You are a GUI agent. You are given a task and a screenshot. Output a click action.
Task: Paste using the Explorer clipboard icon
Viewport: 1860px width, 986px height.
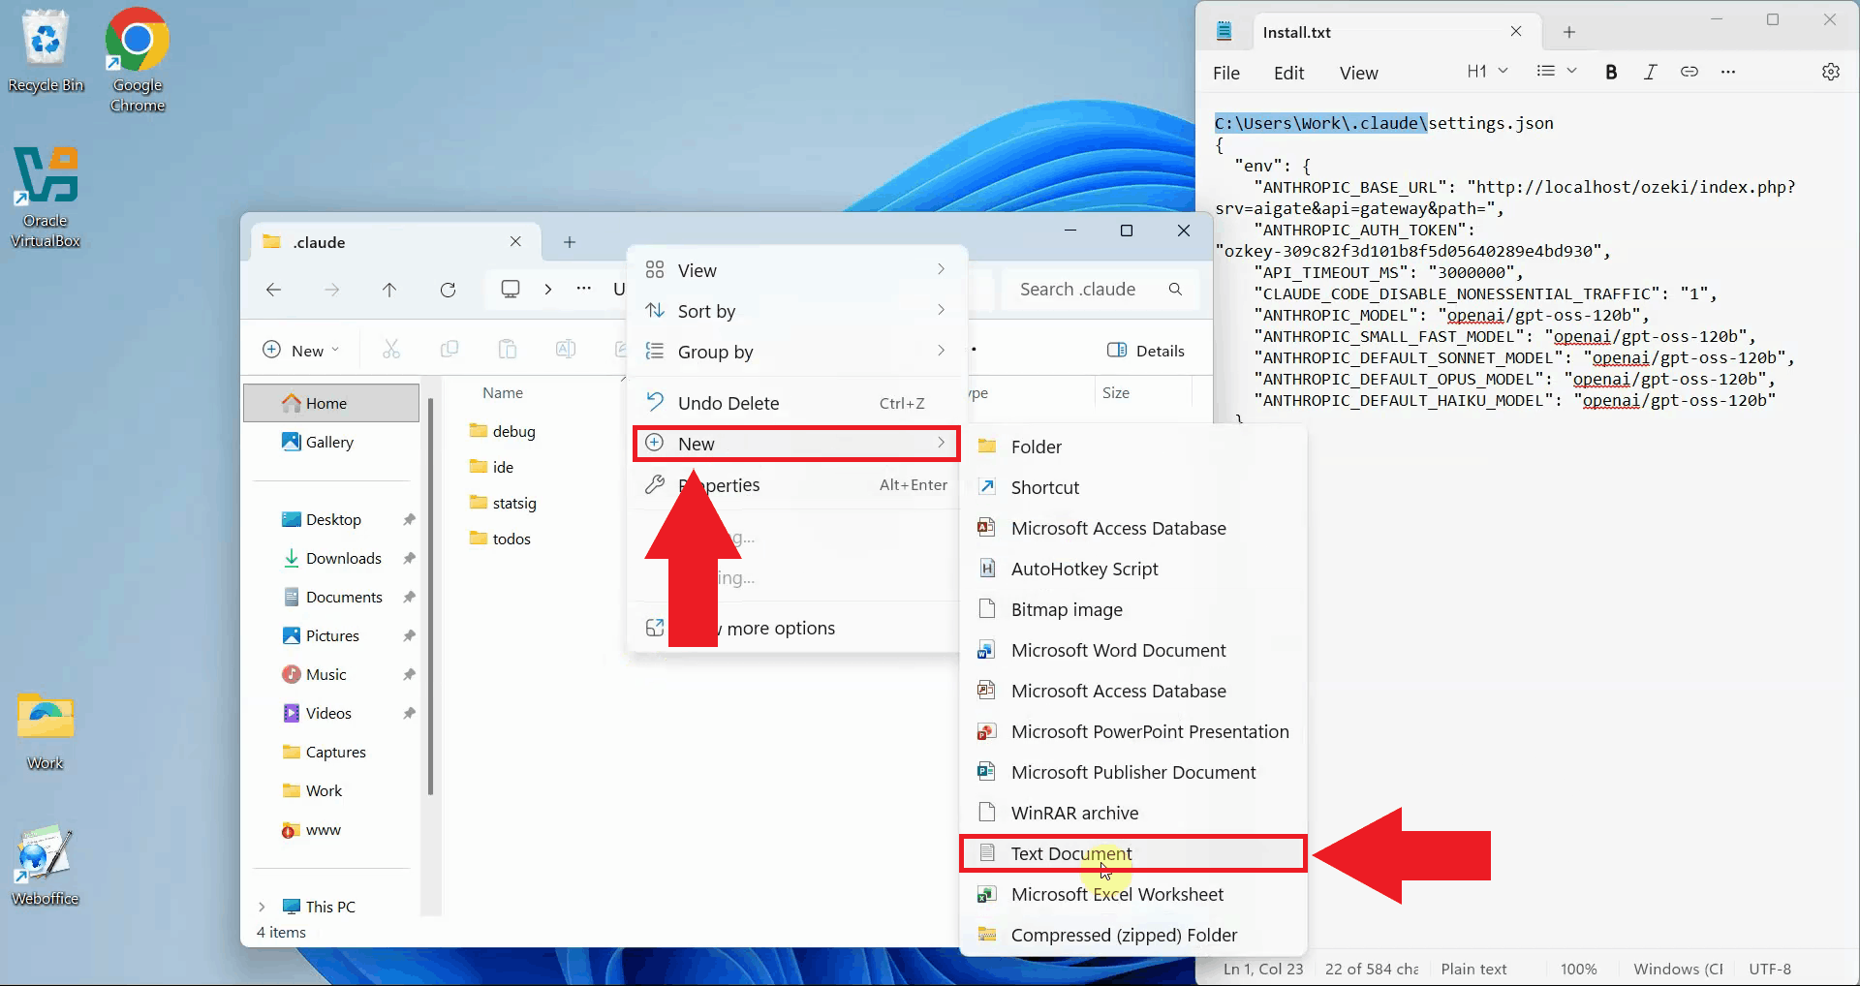508,349
